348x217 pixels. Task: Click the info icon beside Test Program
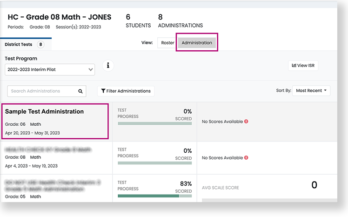pyautogui.click(x=108, y=66)
